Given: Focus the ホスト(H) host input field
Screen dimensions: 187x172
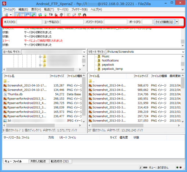Looking at the screenshot, I should coord(29,22).
